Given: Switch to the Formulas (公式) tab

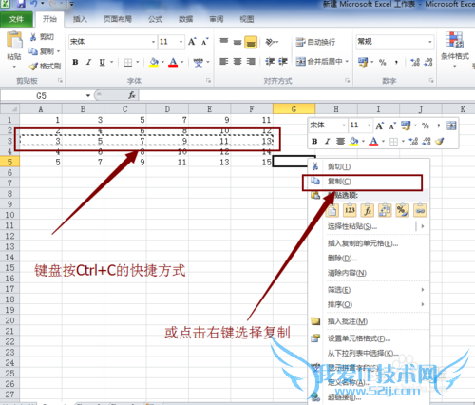Looking at the screenshot, I should 155,19.
